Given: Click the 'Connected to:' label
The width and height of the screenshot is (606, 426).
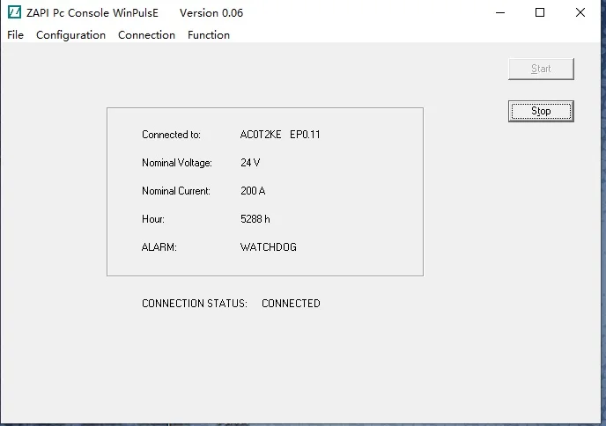Looking at the screenshot, I should tap(171, 135).
